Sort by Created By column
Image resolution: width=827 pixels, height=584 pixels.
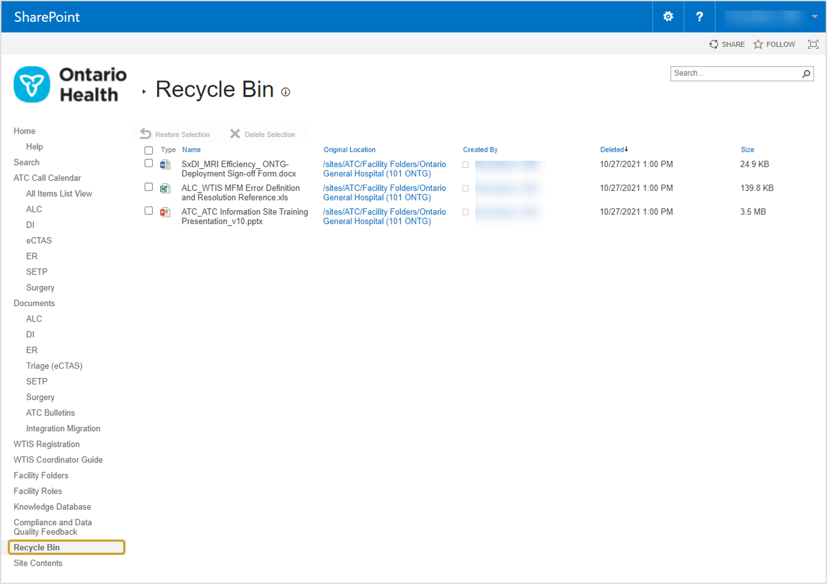480,149
